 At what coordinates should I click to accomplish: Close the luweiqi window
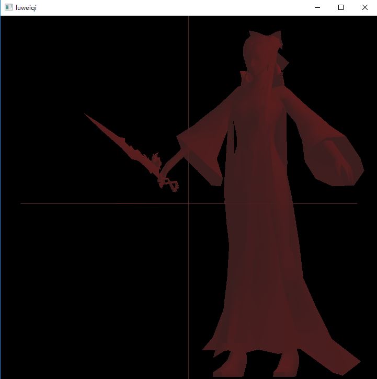point(364,7)
